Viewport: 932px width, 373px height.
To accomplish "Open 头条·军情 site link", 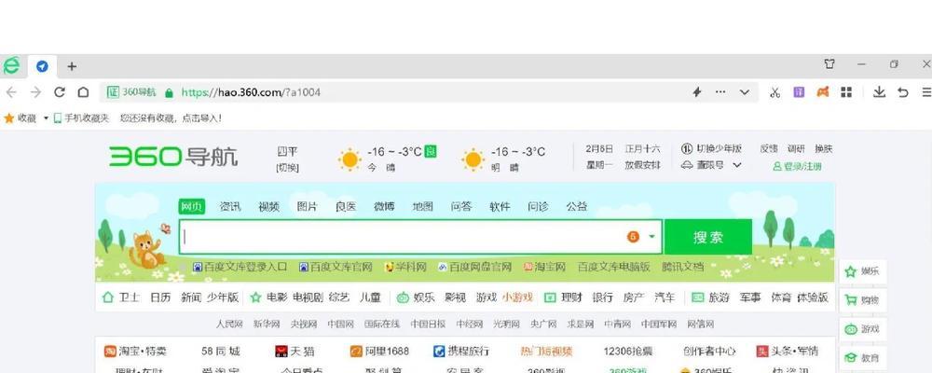I will (787, 351).
